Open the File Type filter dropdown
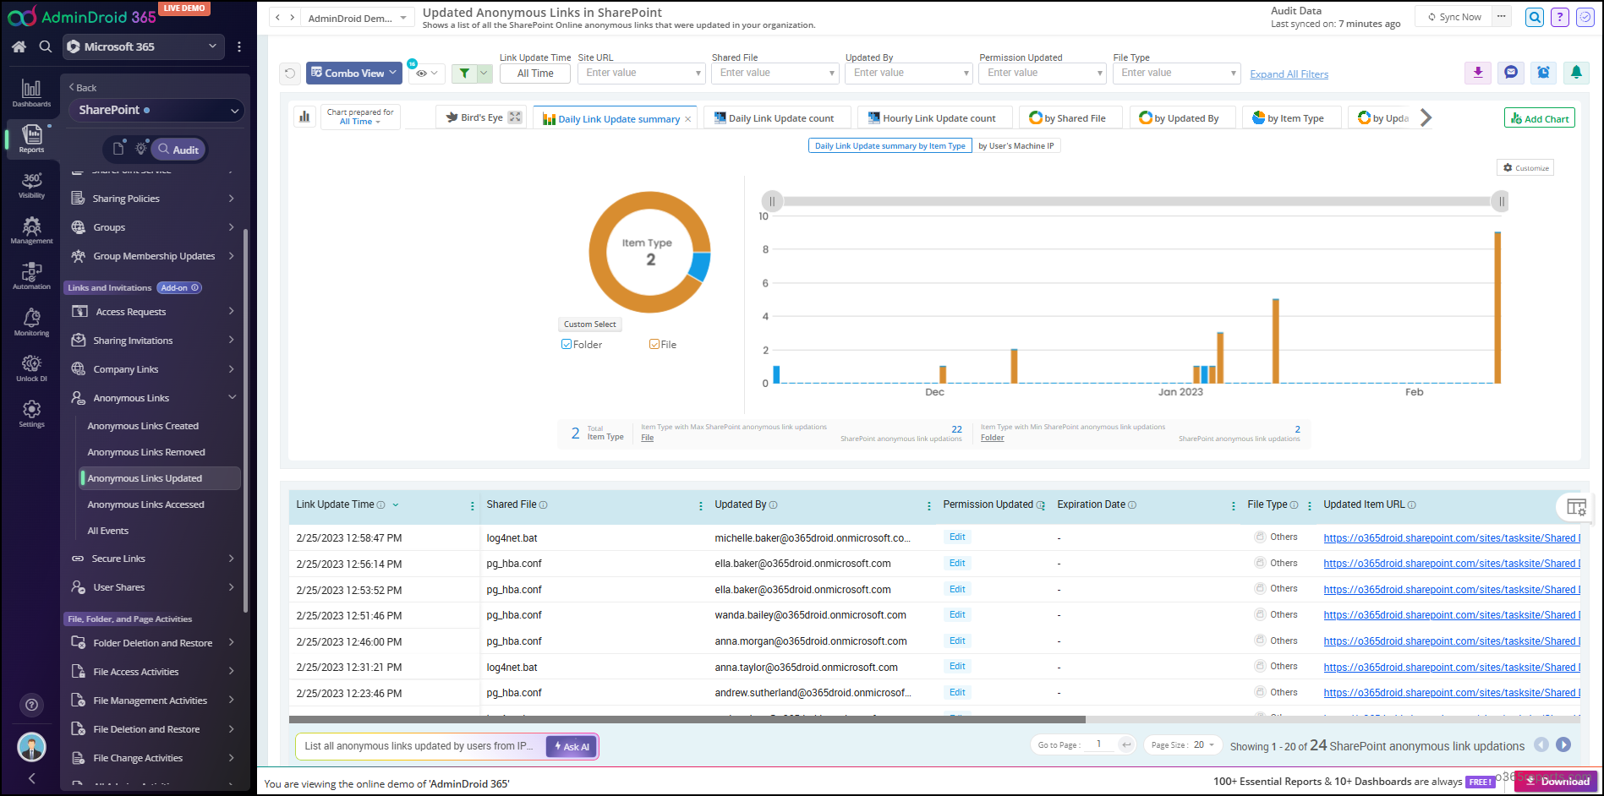This screenshot has height=796, width=1604. point(1176,74)
